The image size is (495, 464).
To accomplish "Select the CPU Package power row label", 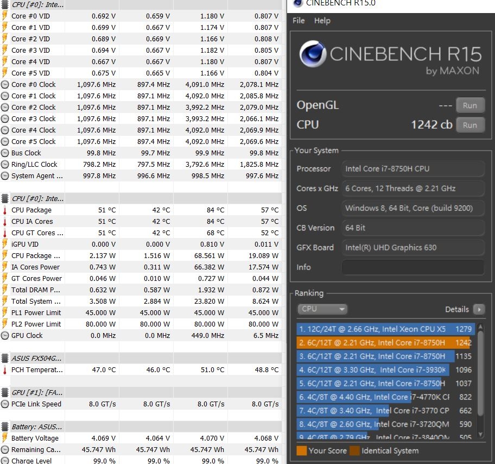I will coord(36,255).
